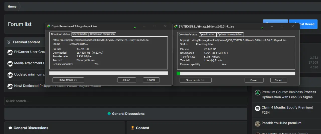Maximize the Crysis download window

[154, 26]
